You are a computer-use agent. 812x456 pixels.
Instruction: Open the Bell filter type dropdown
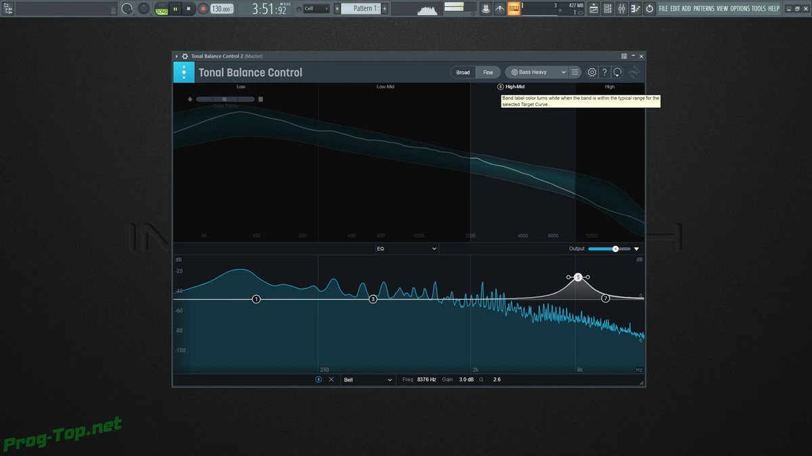pos(367,380)
